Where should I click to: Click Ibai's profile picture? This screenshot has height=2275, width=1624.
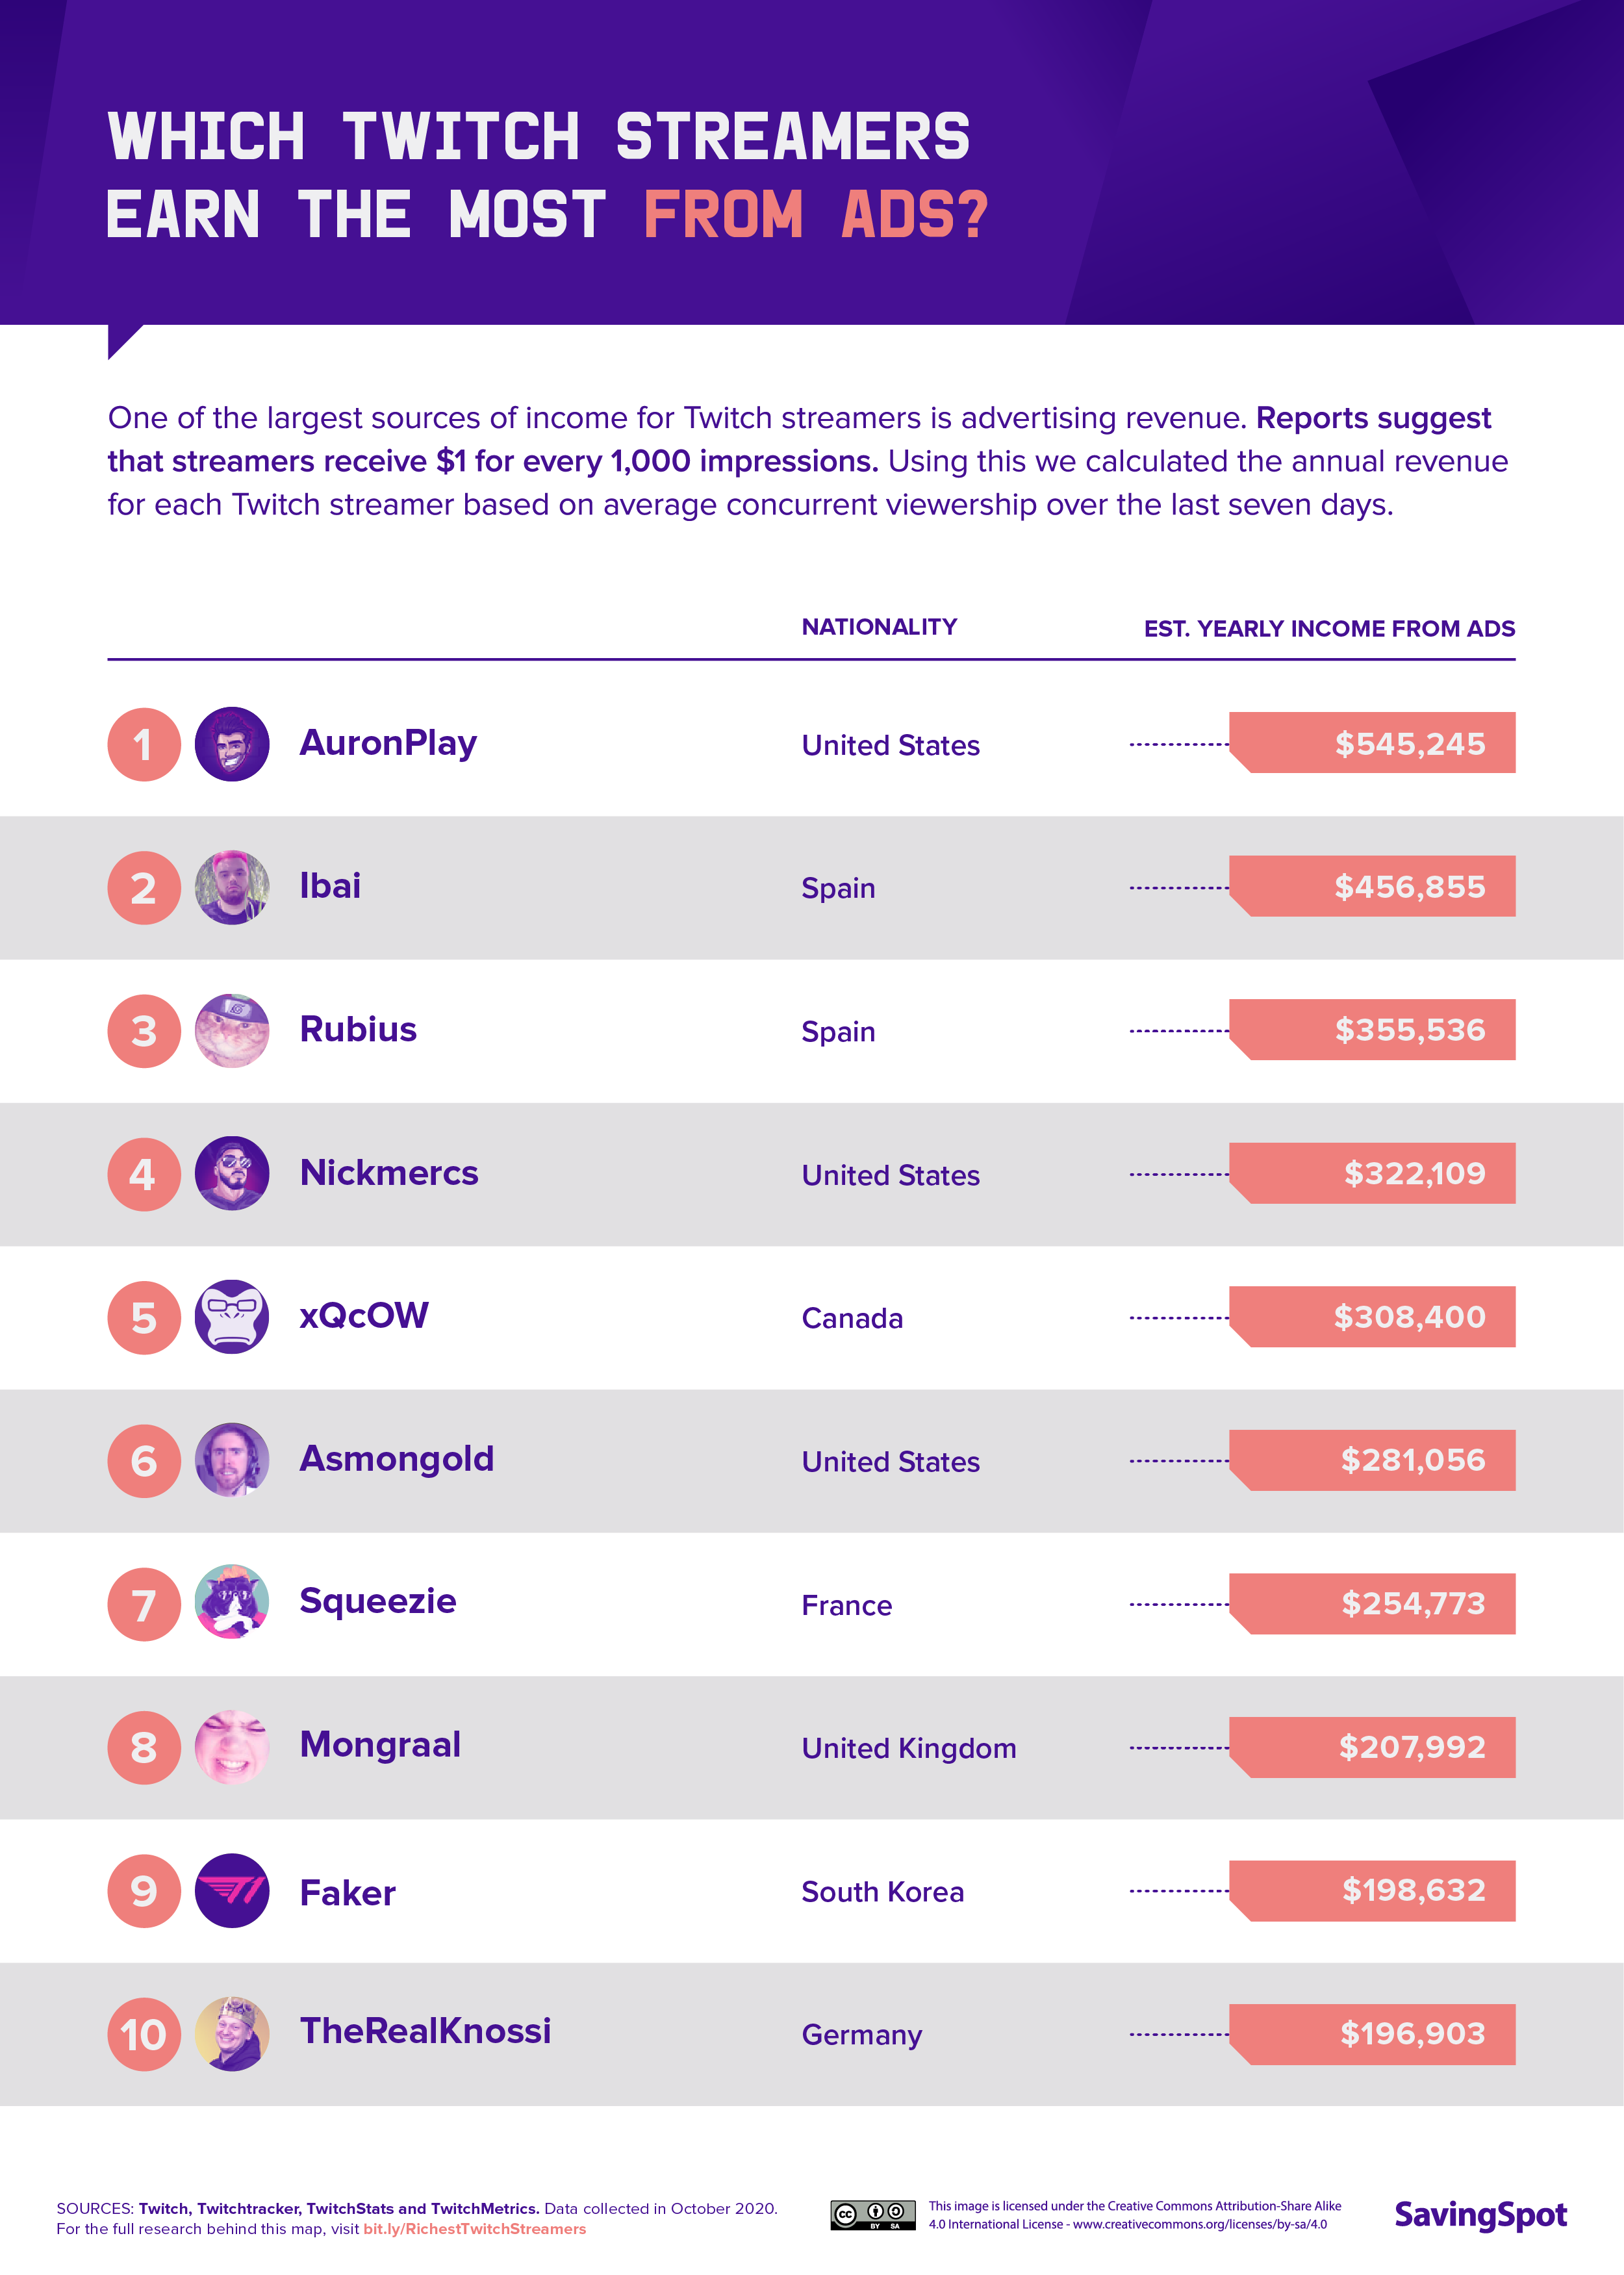coord(232,888)
